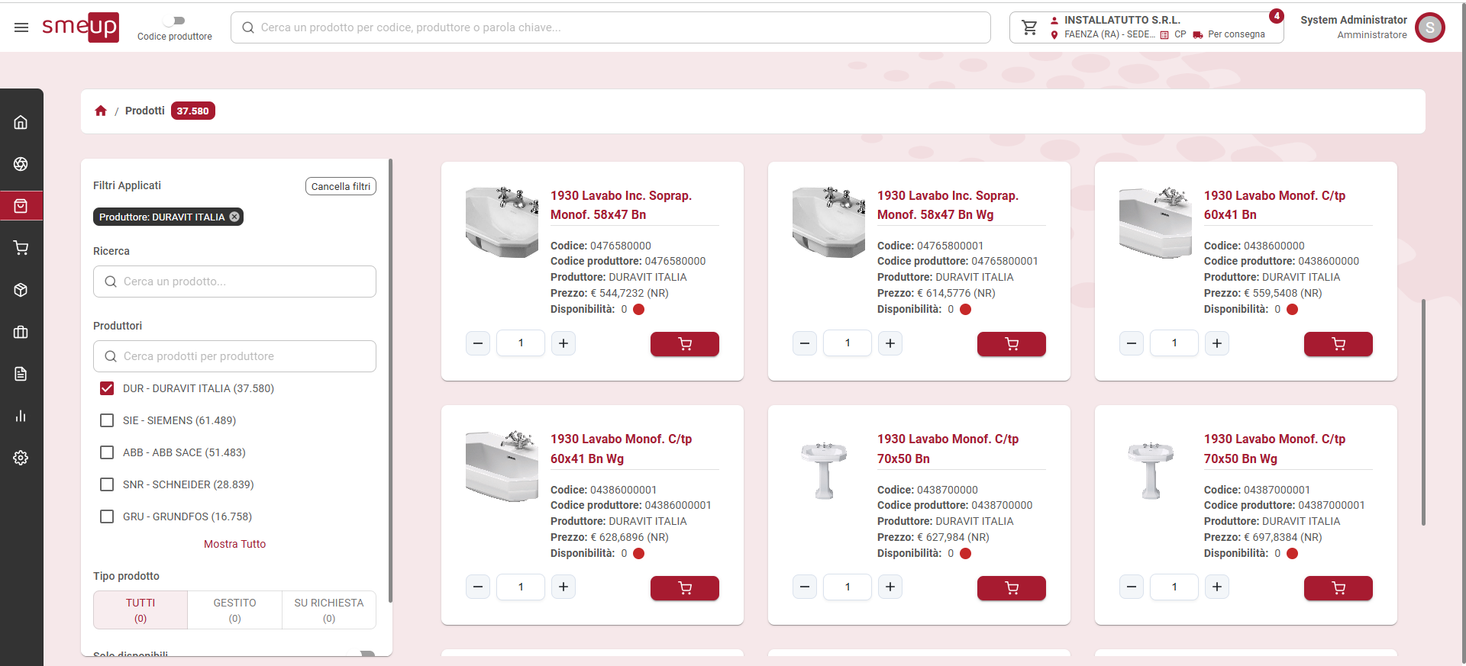Check GRU - GRUNDFOS checkbox
The height and width of the screenshot is (666, 1466).
[107, 516]
